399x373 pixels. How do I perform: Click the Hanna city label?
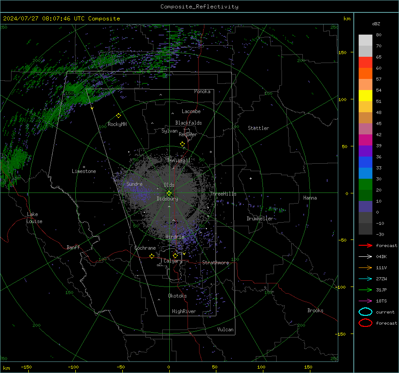coord(310,198)
